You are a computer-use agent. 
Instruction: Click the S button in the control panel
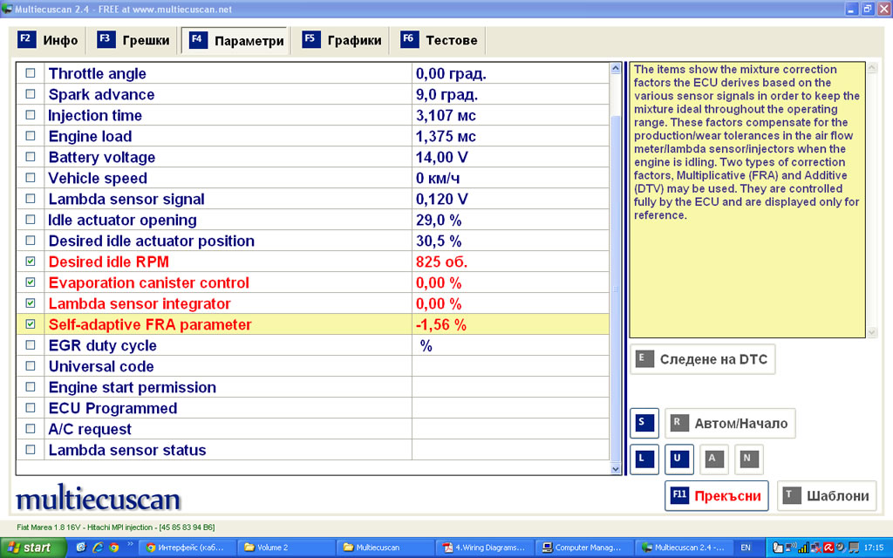point(644,424)
